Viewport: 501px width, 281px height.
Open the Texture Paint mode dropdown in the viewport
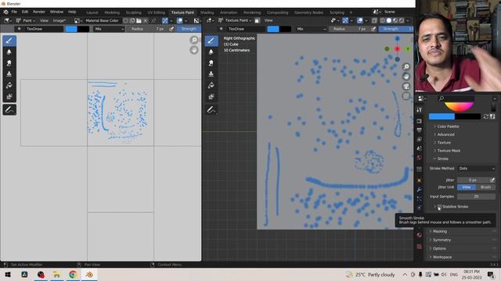(235, 20)
